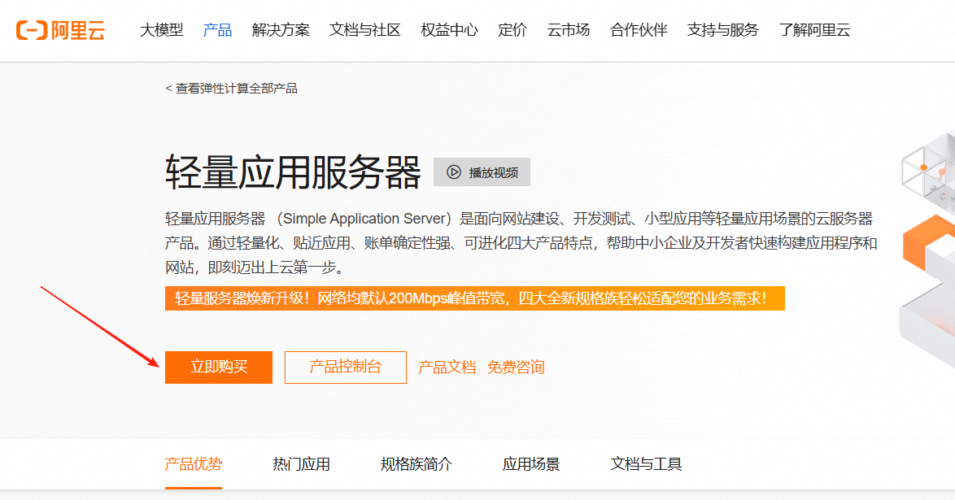
Task: Open the 大模型 menu
Action: [x=161, y=30]
